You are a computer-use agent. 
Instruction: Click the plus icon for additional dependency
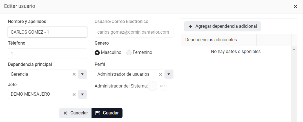pos(190,26)
